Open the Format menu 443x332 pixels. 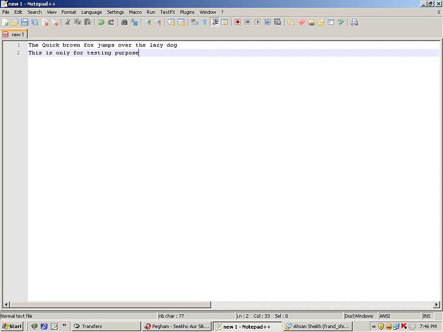(x=69, y=12)
